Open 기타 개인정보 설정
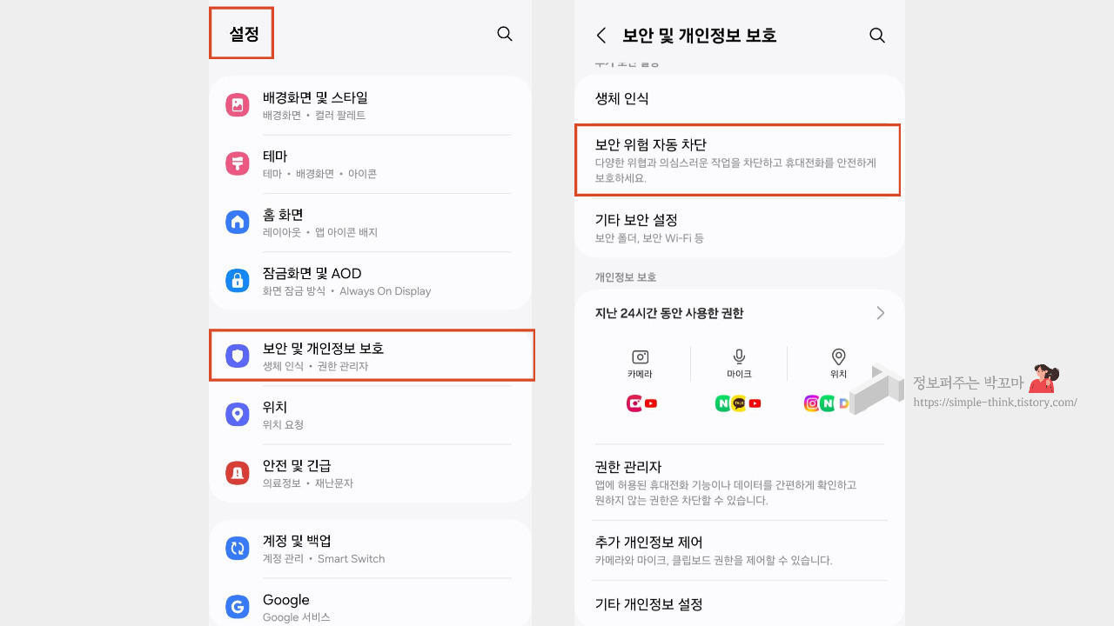Viewport: 1114px width, 626px height. (740, 603)
